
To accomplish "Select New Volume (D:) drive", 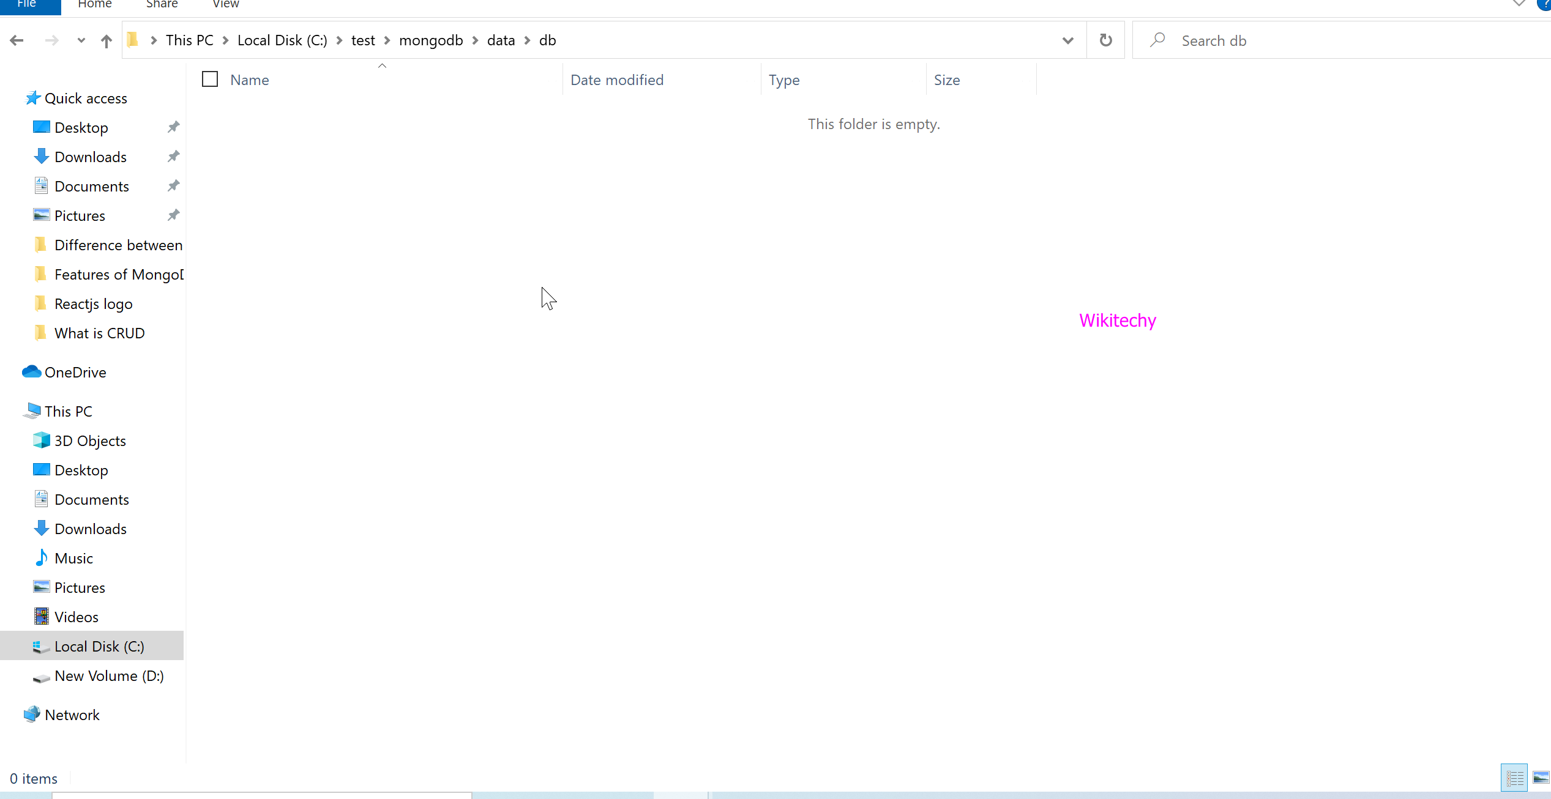I will click(109, 675).
